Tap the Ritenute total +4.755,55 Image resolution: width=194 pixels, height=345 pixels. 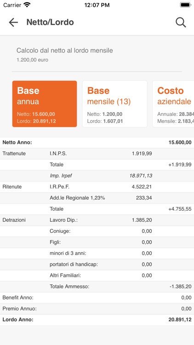point(180,209)
